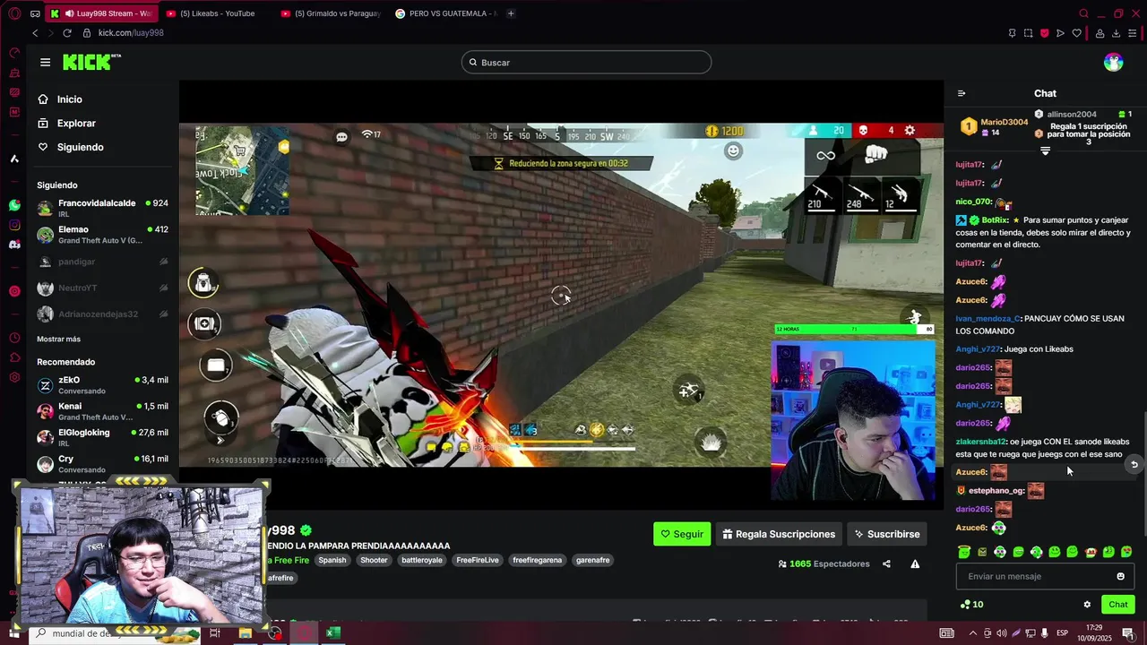This screenshot has width=1147, height=645.
Task: Click the share stream icon
Action: 886,563
